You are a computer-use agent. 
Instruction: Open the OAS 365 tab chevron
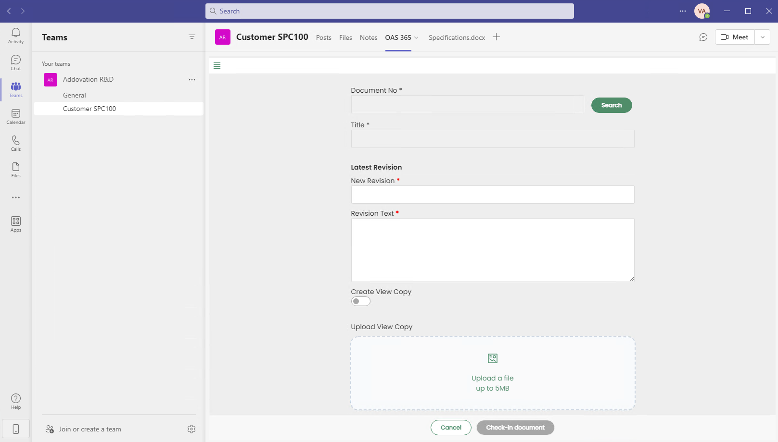click(417, 38)
